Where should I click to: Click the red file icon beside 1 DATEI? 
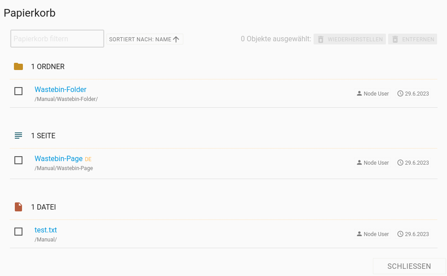18,207
